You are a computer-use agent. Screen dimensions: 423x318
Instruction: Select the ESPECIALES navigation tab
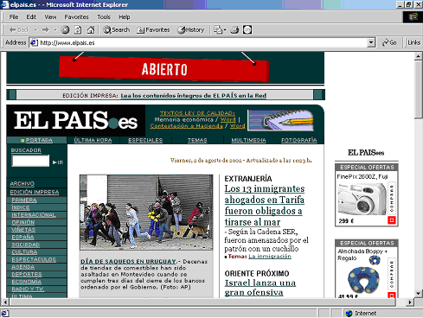point(145,140)
